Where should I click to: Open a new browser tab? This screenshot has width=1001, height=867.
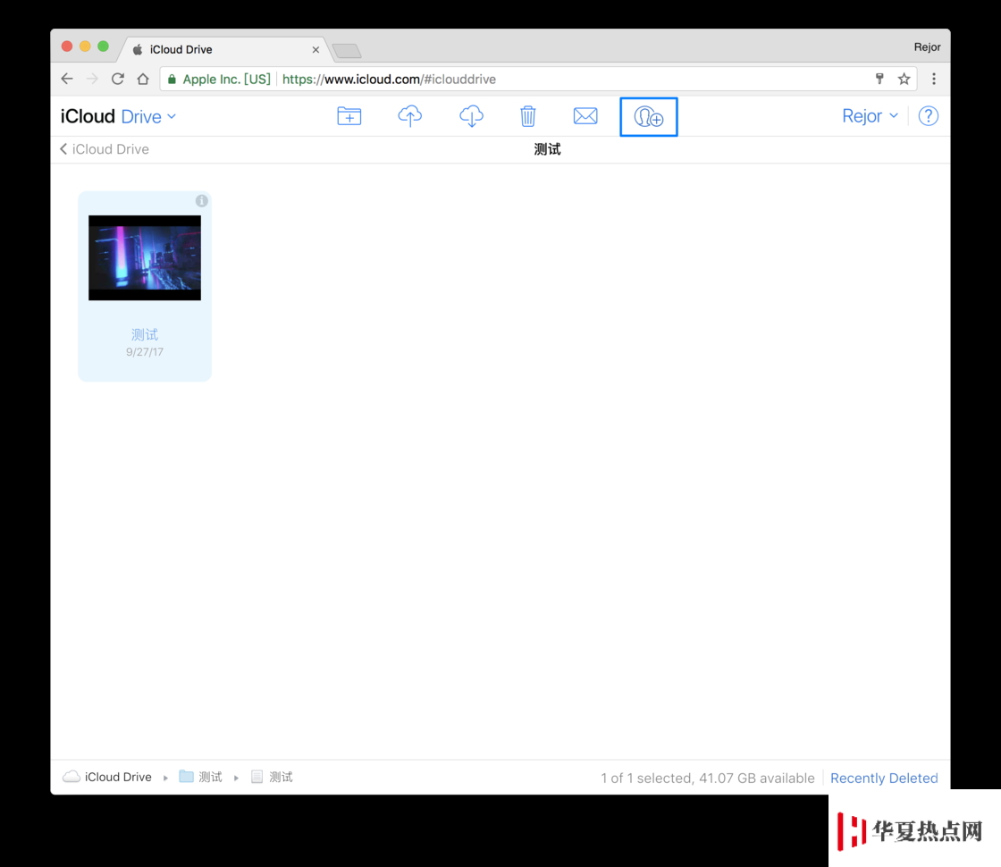(x=347, y=50)
